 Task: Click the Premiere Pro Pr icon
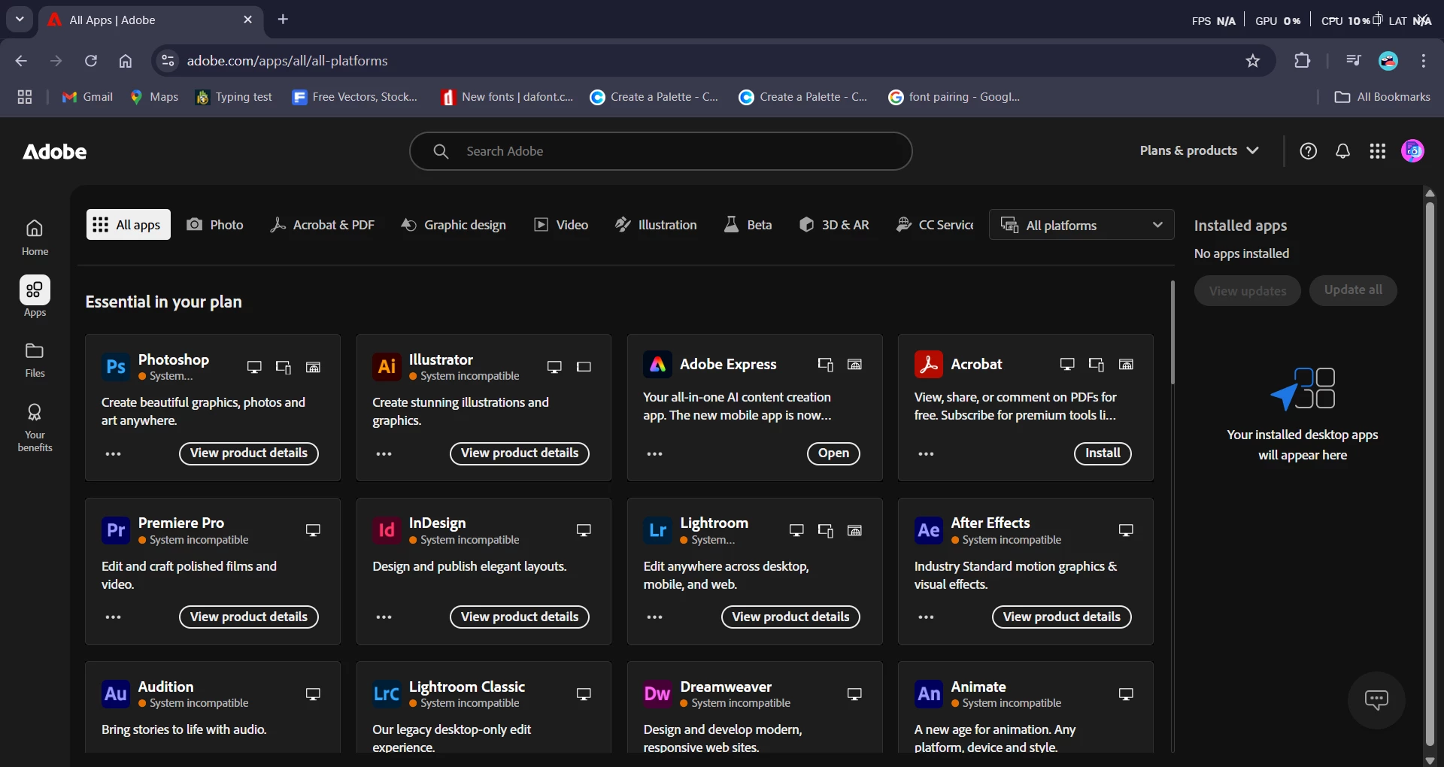click(x=116, y=530)
